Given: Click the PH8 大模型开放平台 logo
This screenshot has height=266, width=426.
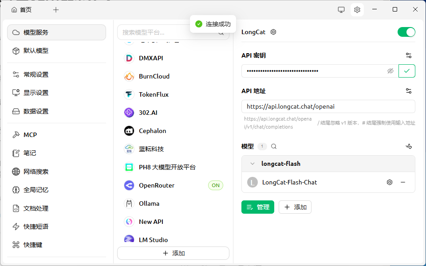Looking at the screenshot, I should pos(129,167).
